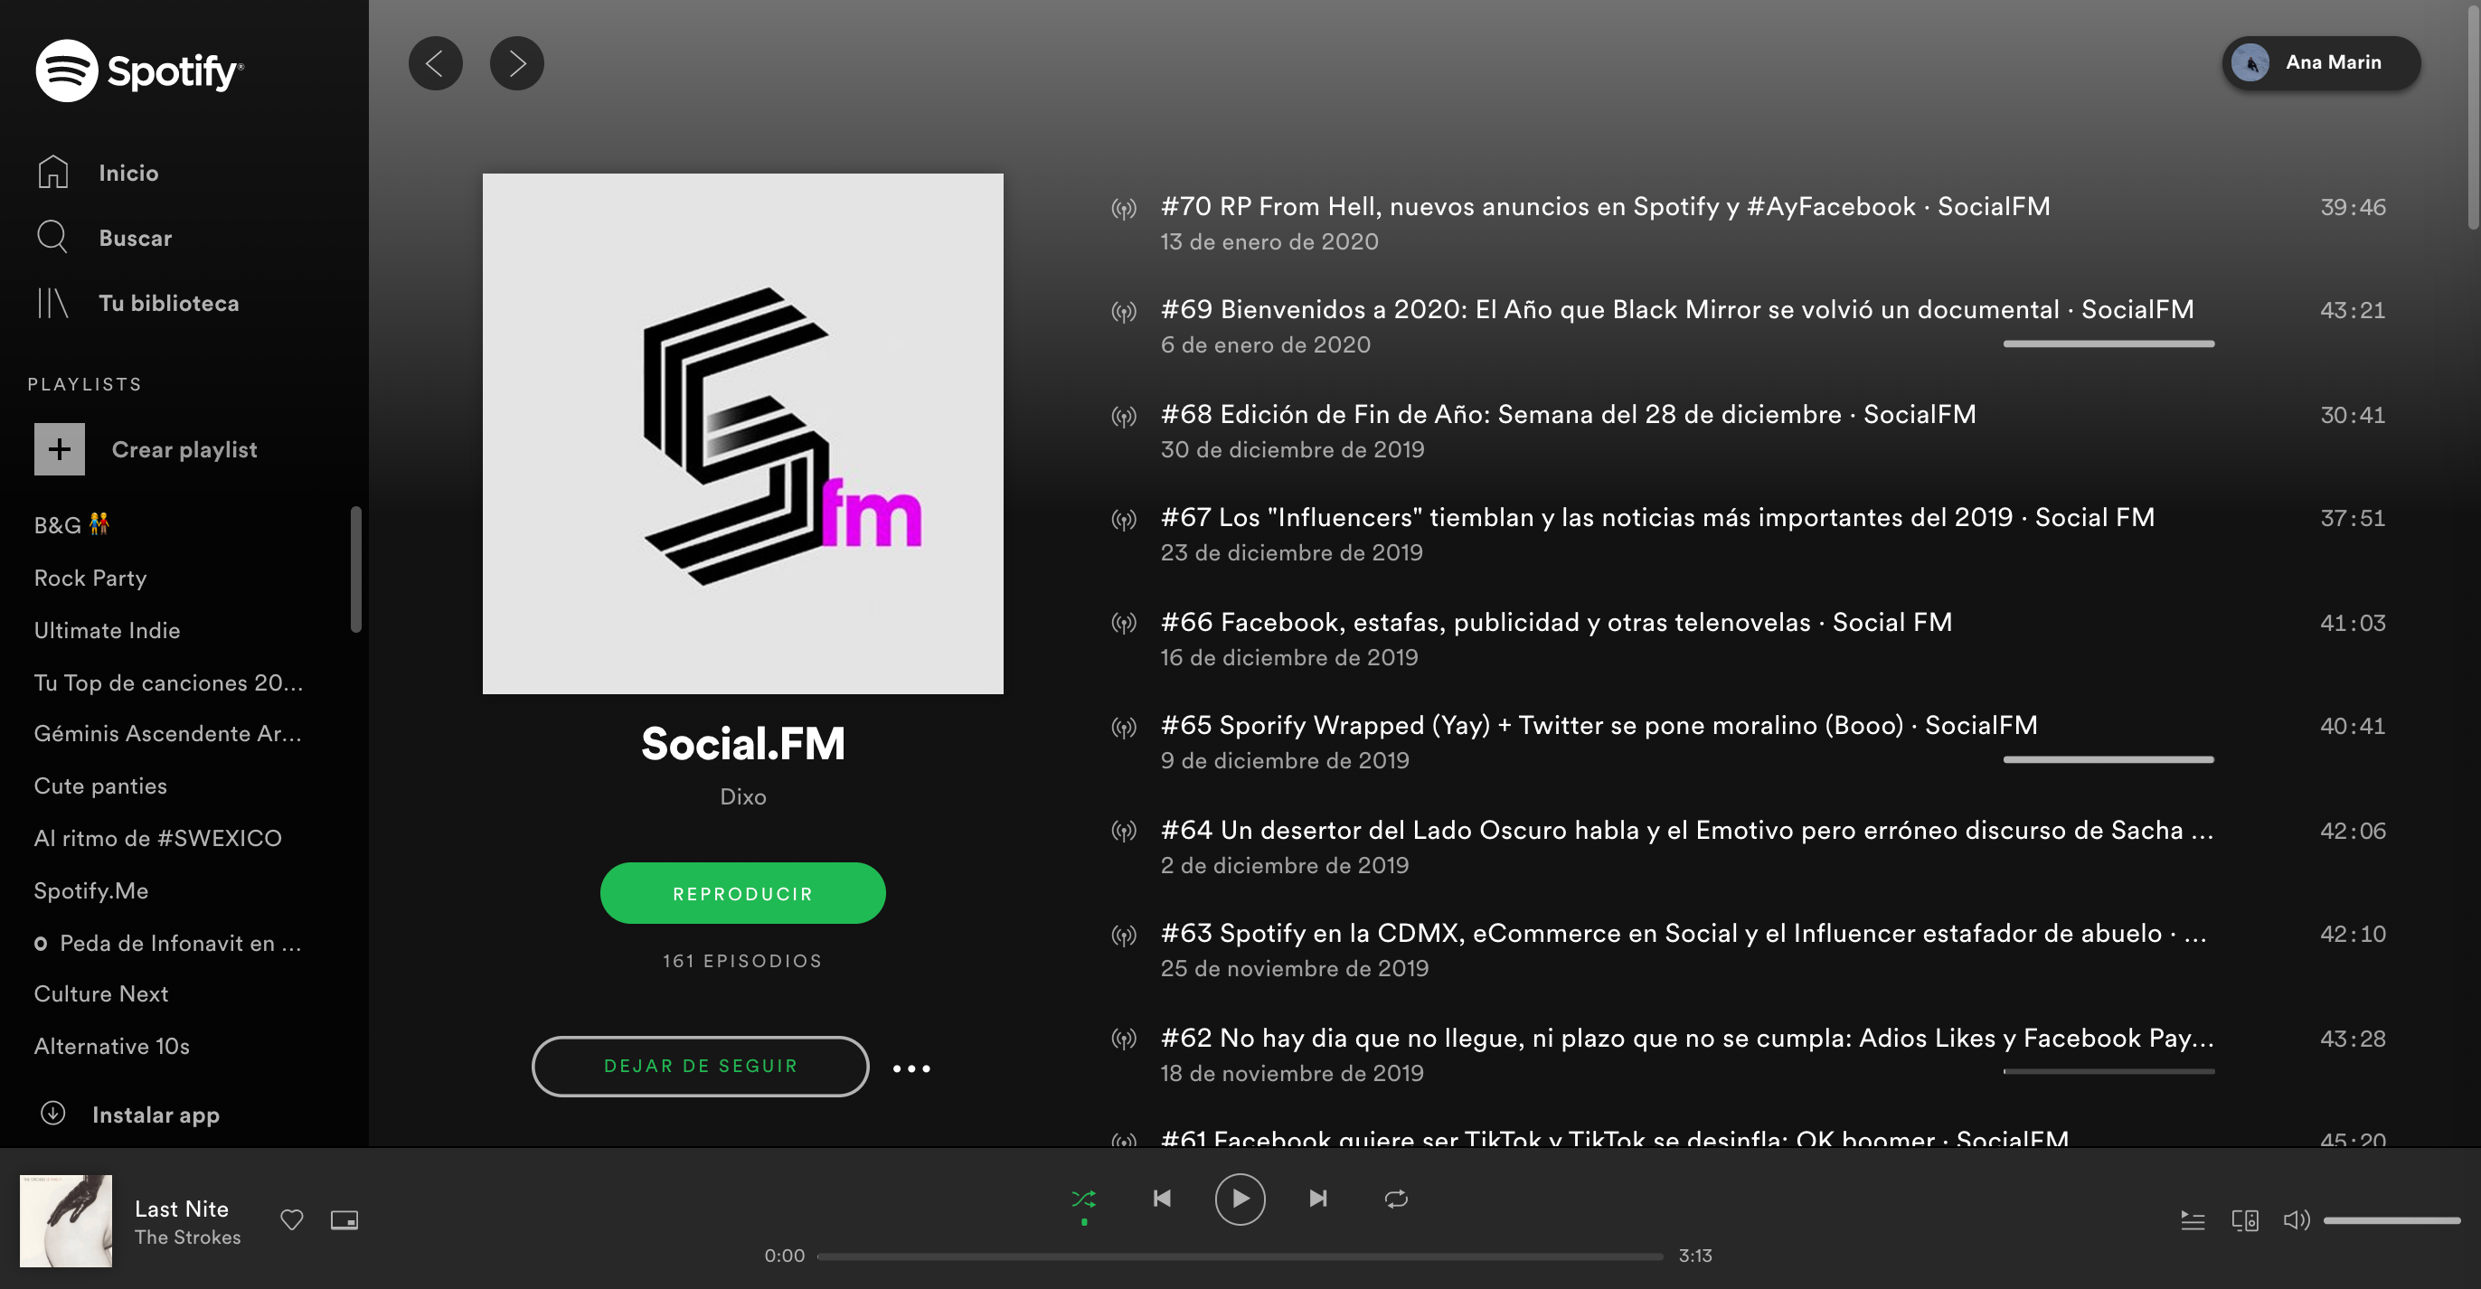
Task: Click podcast icon of episode #63
Action: pos(1124,935)
